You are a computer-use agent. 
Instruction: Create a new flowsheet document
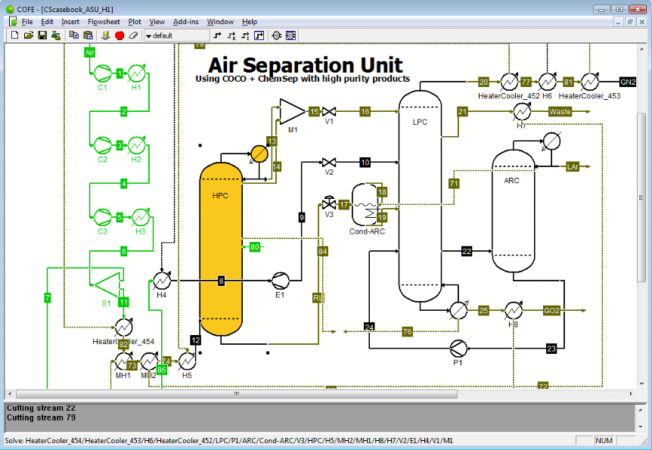[14, 36]
